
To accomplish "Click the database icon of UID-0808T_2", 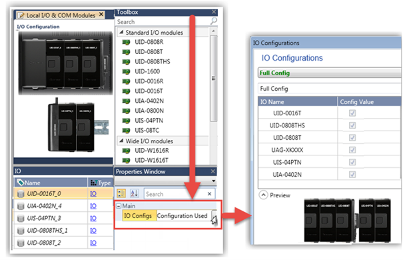I will click(21, 243).
